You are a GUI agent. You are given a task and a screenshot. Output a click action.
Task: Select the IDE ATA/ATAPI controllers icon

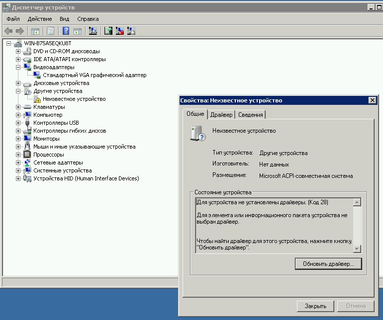pyautogui.click(x=27, y=59)
